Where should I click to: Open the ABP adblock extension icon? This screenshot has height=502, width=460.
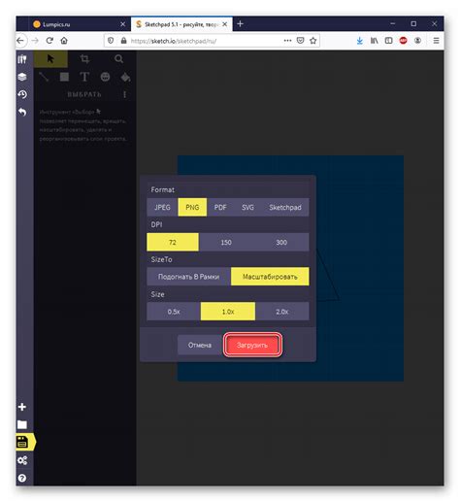point(403,41)
